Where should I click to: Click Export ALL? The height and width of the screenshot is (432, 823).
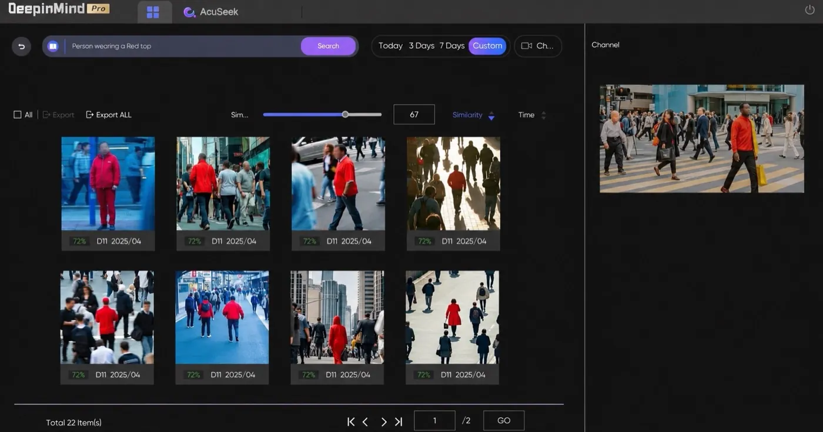point(109,115)
